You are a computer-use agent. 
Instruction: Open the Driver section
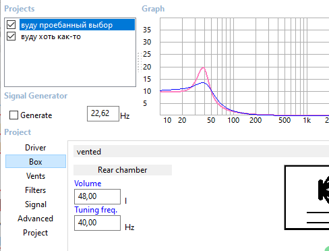[36, 148]
